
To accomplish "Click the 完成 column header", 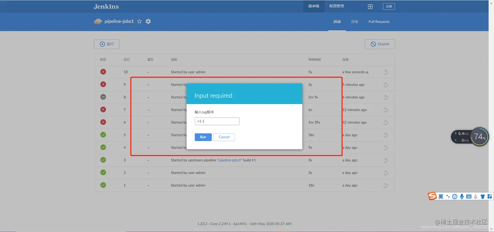I will pos(345,60).
